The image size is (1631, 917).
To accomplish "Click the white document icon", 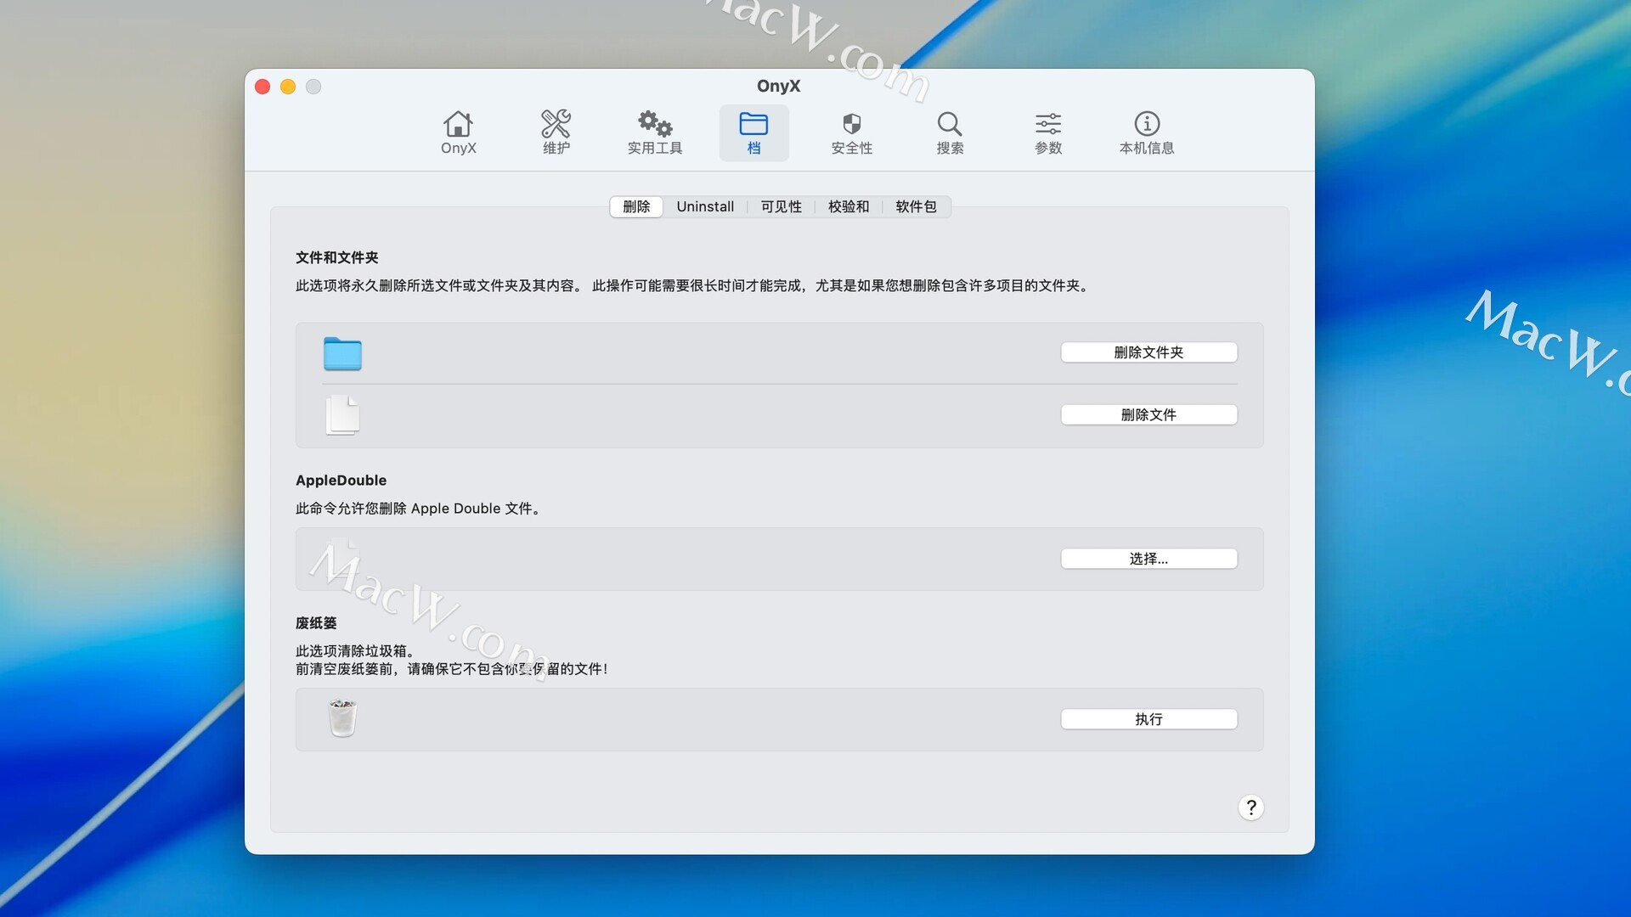I will click(342, 415).
